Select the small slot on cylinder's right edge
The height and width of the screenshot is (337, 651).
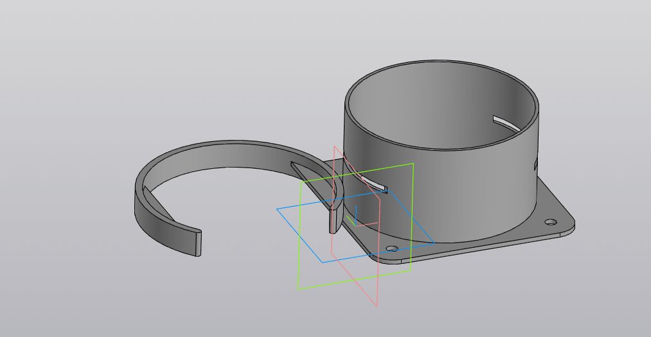coord(535,165)
